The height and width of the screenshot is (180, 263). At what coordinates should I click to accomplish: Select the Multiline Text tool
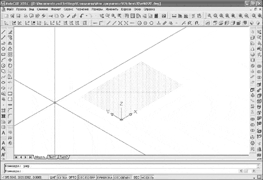(3, 133)
